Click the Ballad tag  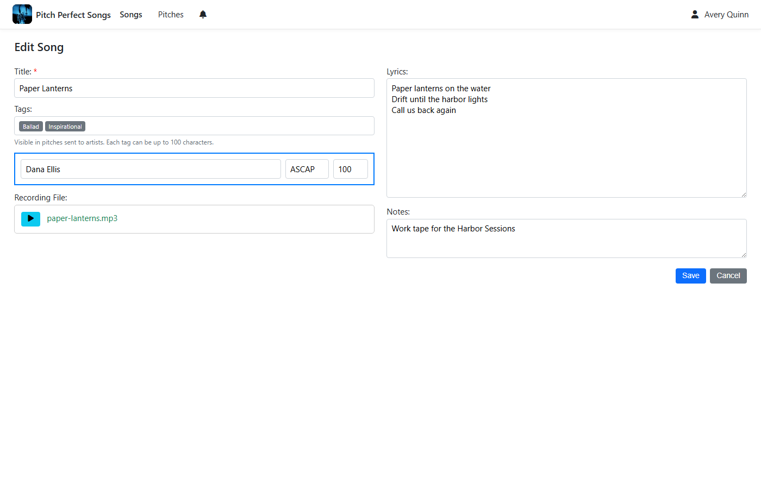click(31, 127)
